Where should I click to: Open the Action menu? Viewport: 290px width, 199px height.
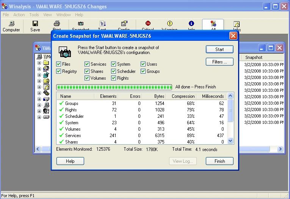[19, 15]
